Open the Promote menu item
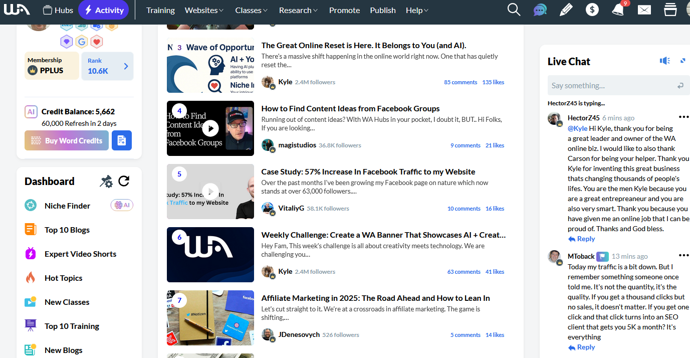Viewport: 690px width, 358px height. (345, 10)
